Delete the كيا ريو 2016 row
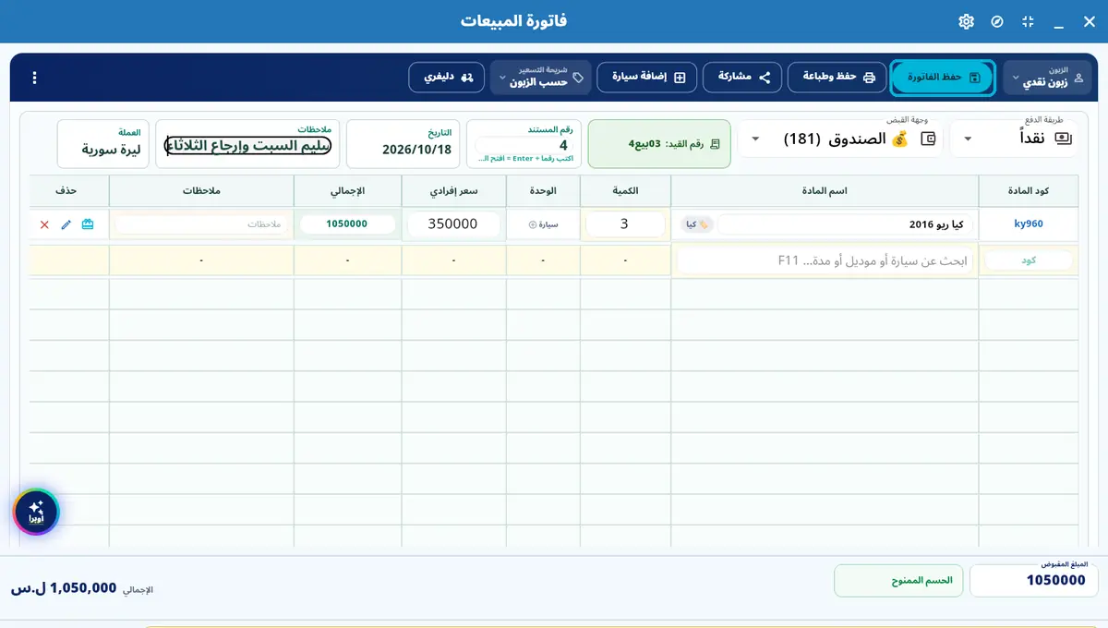The width and height of the screenshot is (1108, 628). 44,224
